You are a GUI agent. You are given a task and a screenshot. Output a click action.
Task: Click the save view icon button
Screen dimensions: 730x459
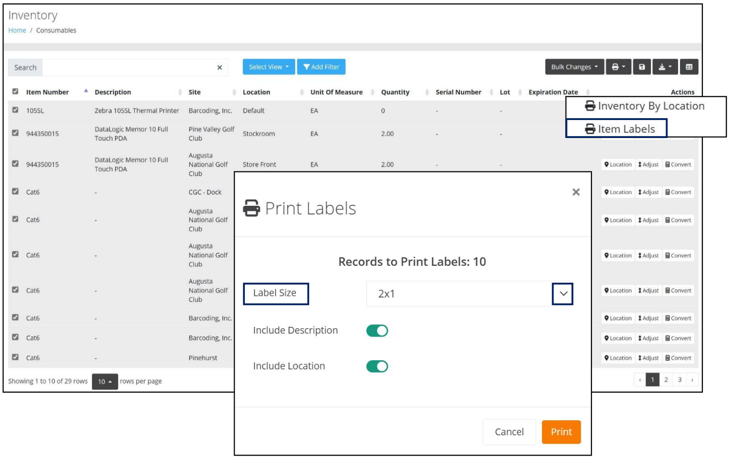pos(642,67)
